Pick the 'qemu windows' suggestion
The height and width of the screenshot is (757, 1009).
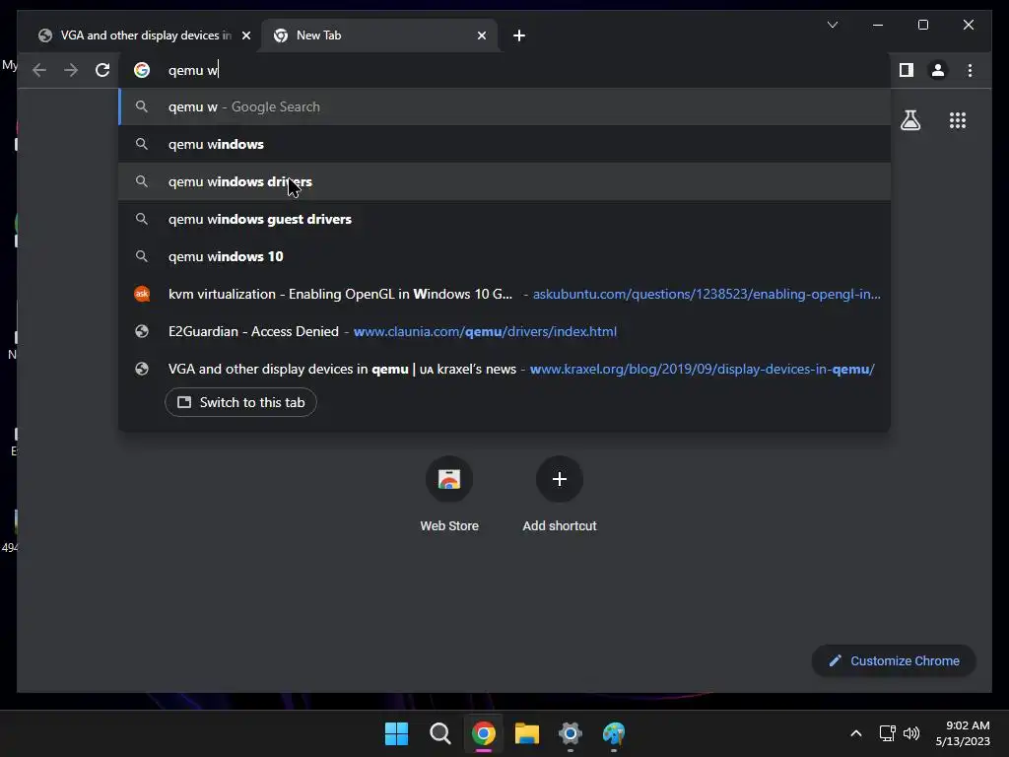(504, 144)
